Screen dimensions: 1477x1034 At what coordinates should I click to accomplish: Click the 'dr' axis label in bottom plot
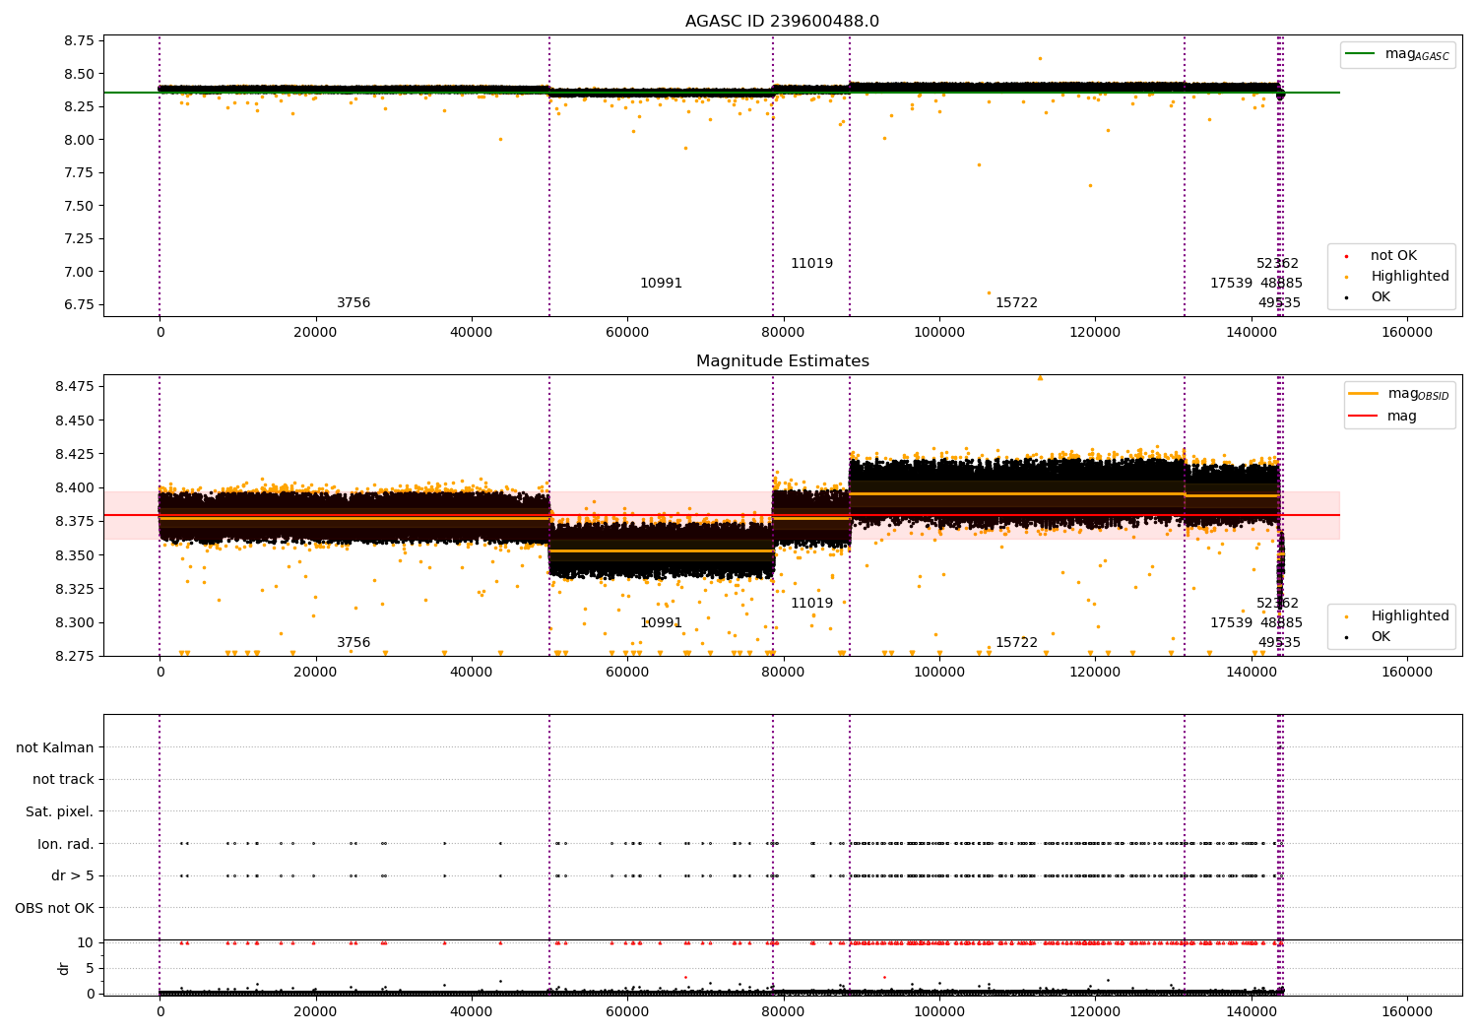pos(64,968)
